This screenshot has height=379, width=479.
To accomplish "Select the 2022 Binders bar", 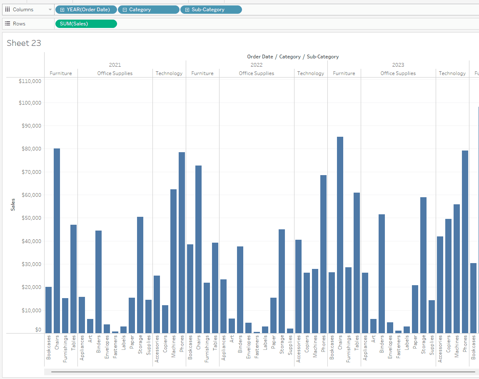I will point(240,290).
